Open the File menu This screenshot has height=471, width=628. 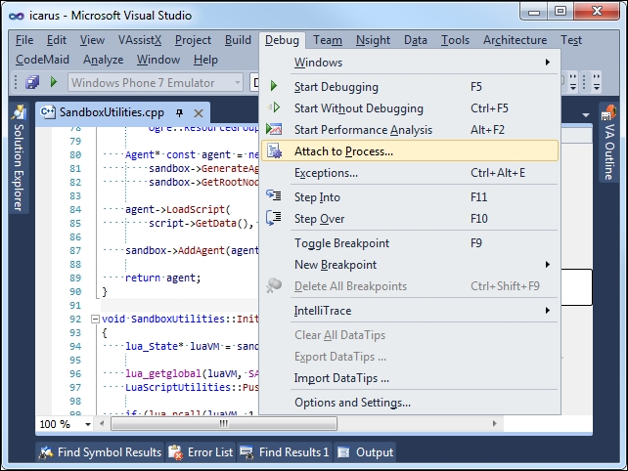pos(24,40)
